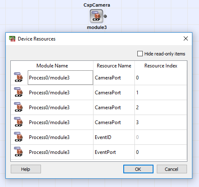
Task: Click the Resource Name column header
Action: pyautogui.click(x=114, y=66)
